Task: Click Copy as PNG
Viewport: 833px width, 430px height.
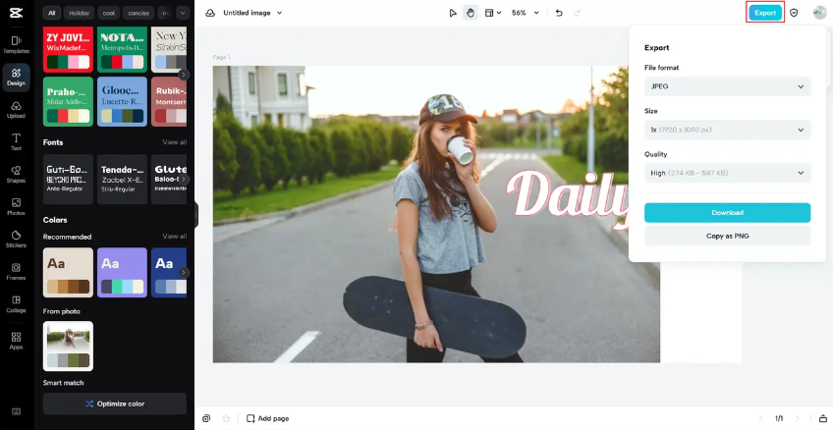Action: pyautogui.click(x=727, y=236)
